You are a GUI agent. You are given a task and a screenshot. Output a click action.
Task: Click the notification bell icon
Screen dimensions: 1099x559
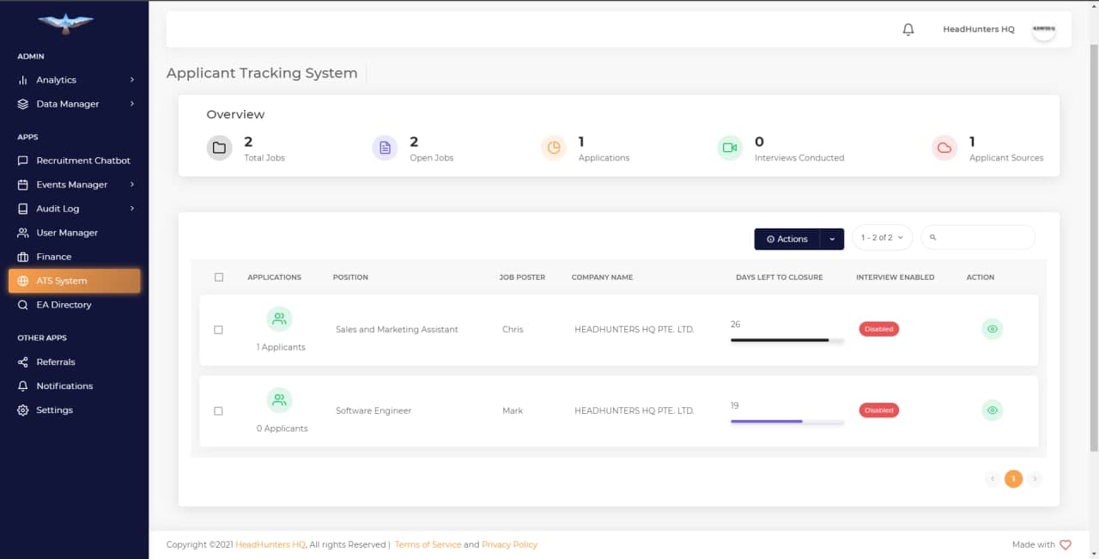click(x=908, y=29)
